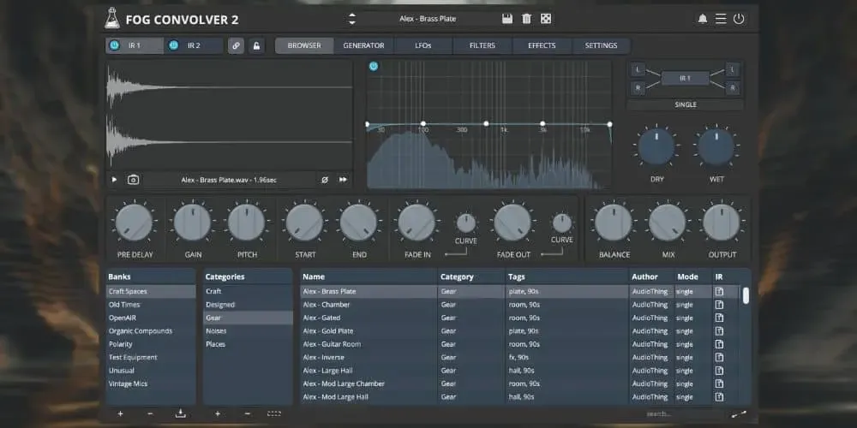The image size is (857, 428).
Task: Select the Alex - Inverse preset row
Action: click(519, 357)
